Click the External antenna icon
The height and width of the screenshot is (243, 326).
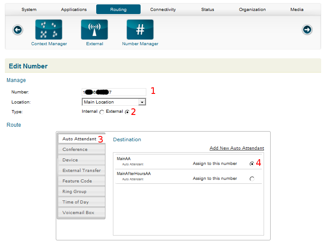(x=94, y=29)
